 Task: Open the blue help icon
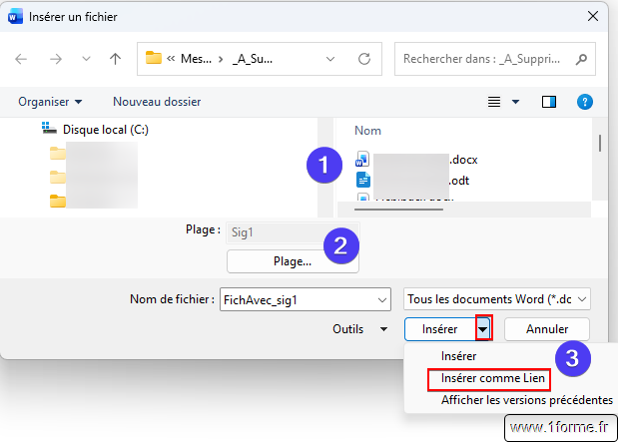tap(585, 102)
